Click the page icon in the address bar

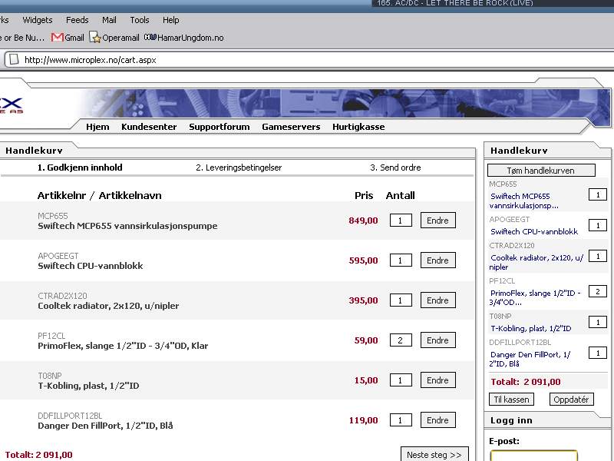pyautogui.click(x=14, y=60)
